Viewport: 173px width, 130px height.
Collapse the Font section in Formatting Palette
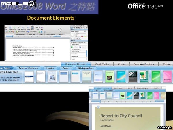click(71, 29)
